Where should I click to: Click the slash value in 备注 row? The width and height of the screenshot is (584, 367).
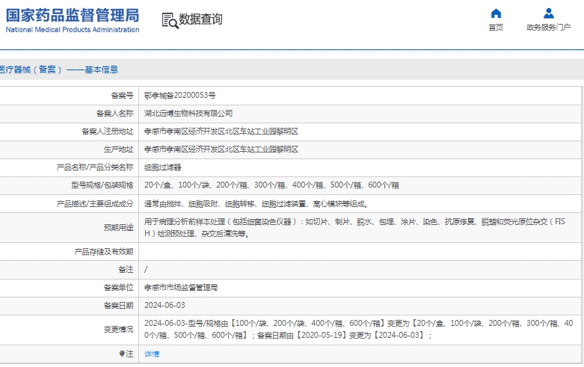click(146, 270)
